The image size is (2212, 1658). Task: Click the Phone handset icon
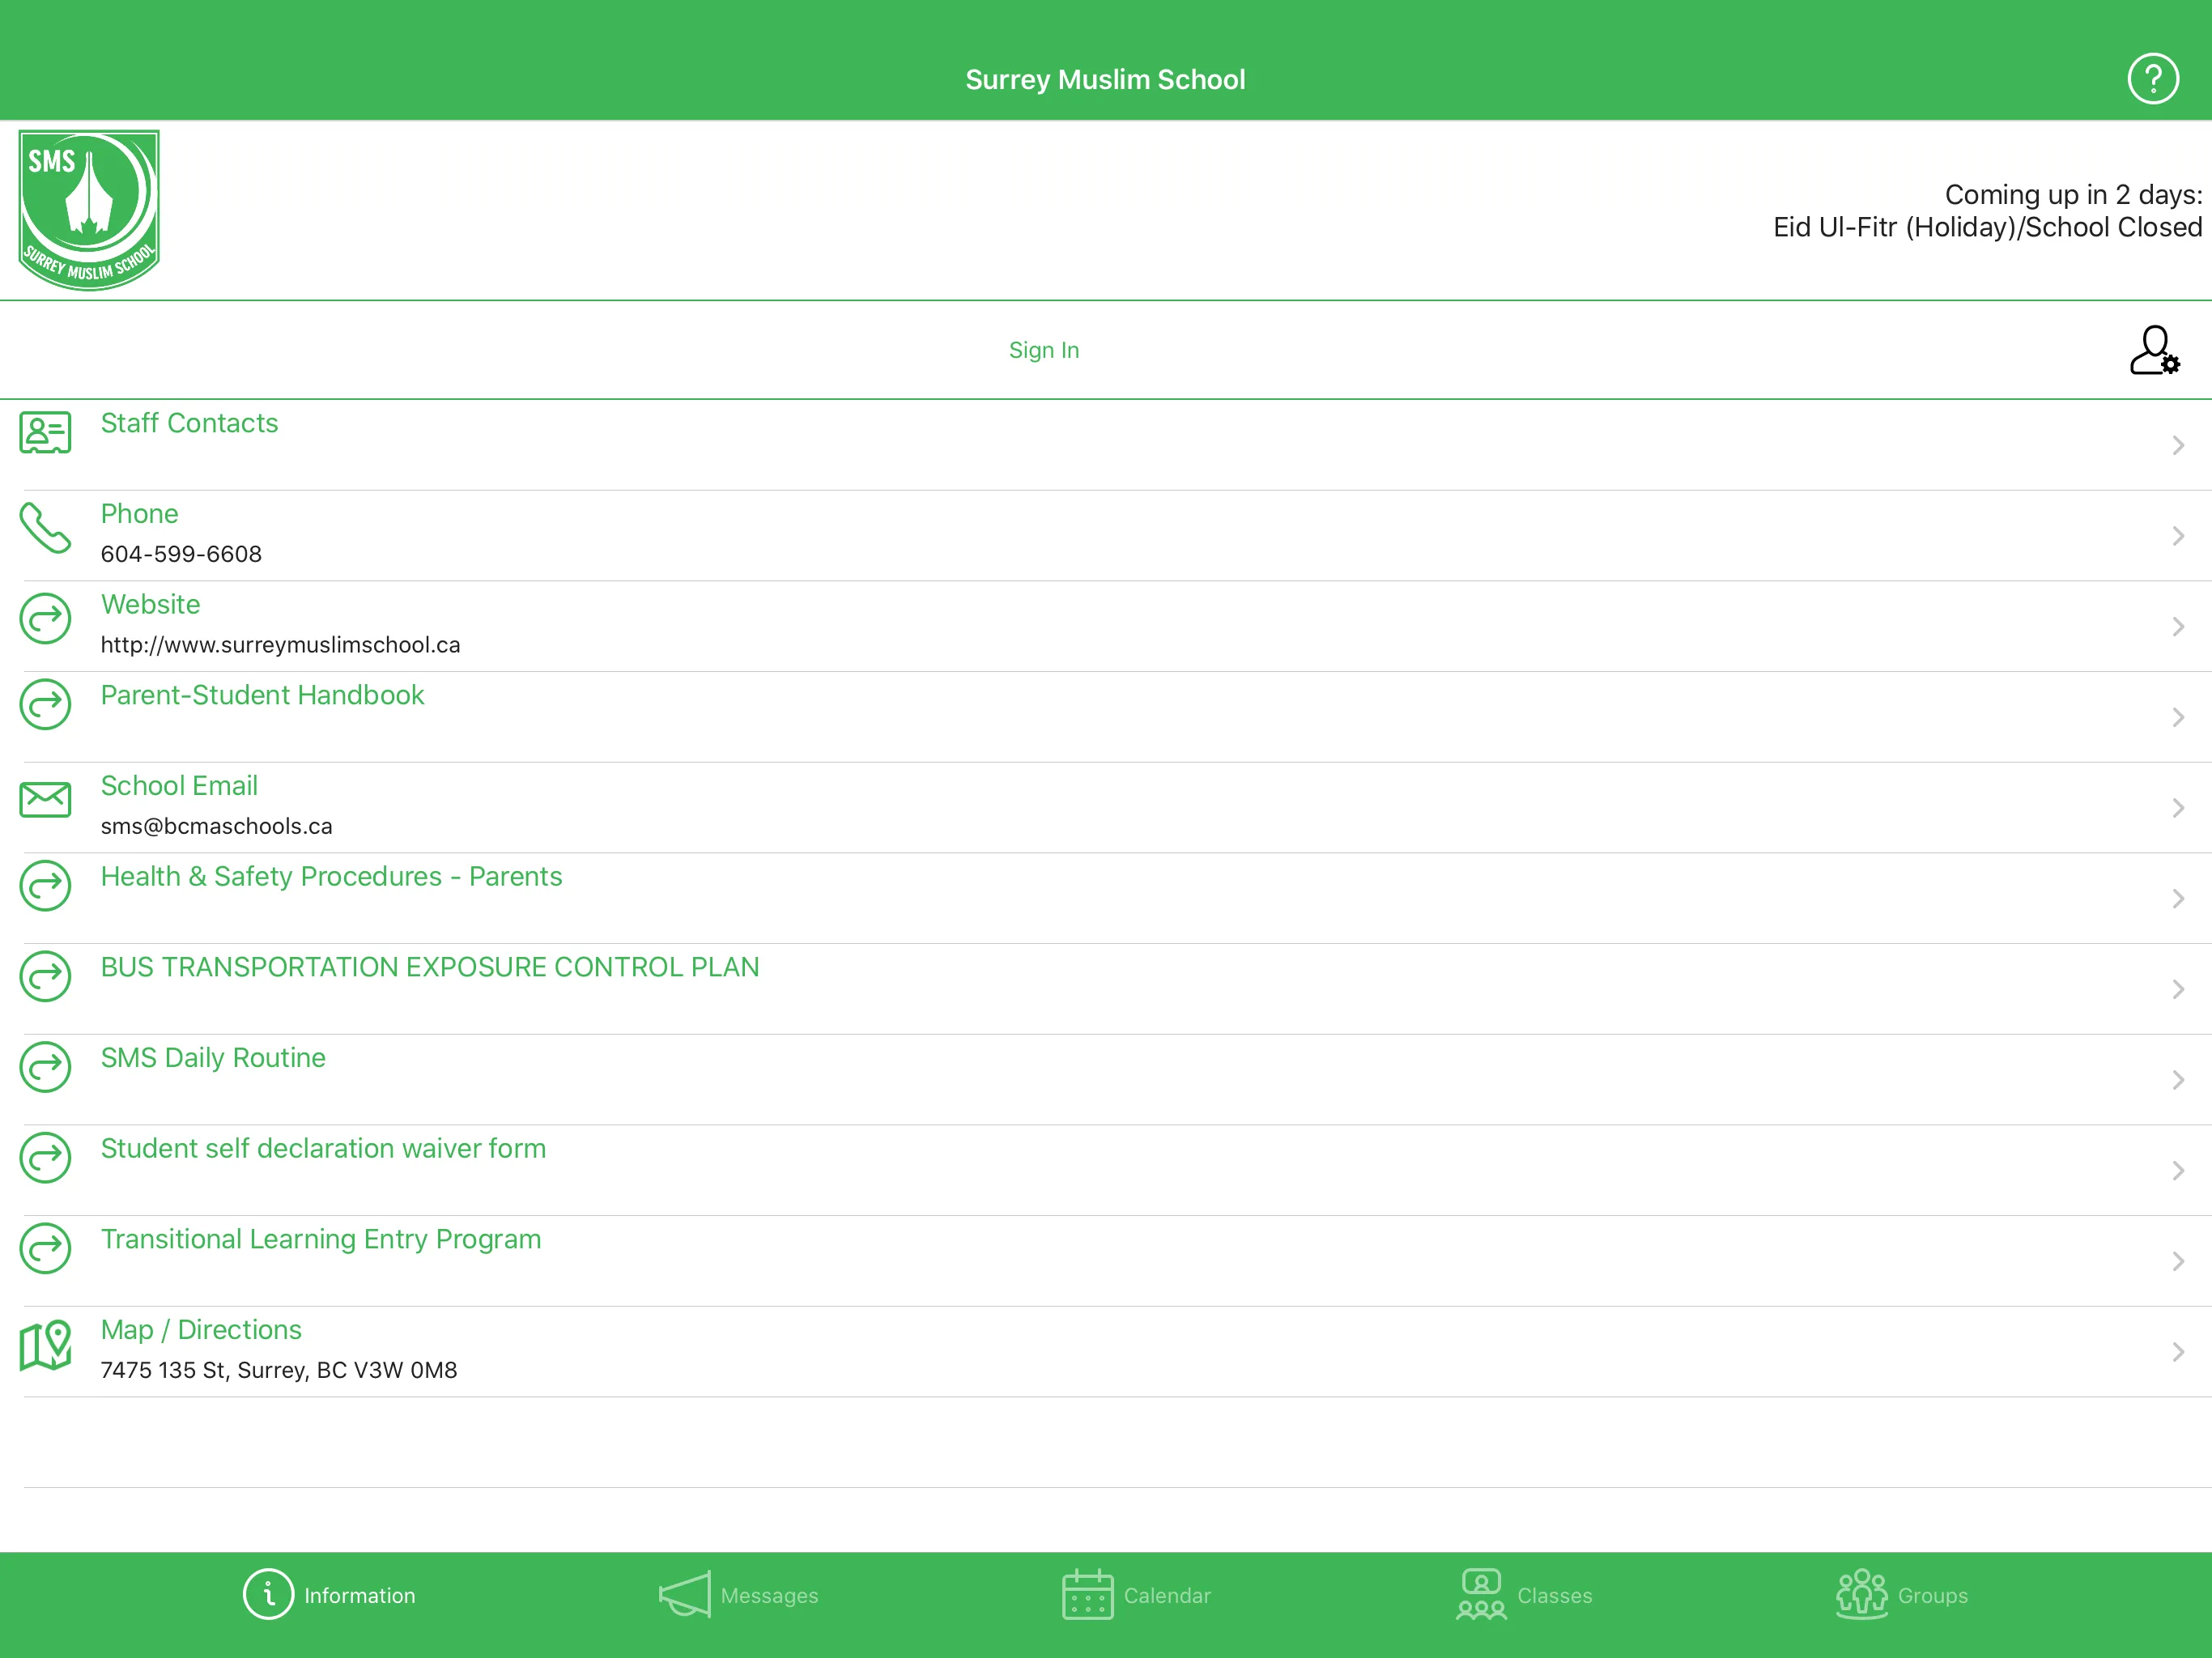(45, 527)
